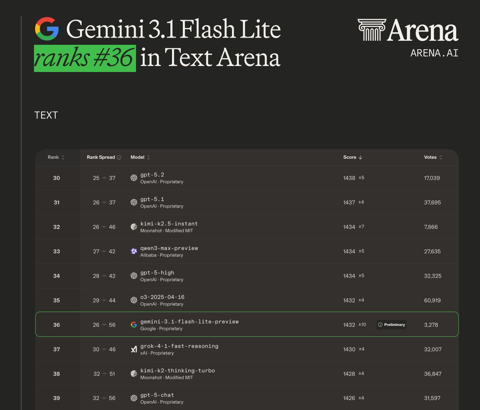Viewport: 480px width, 410px height.
Task: Open the ARENA.AI link
Action: 434,53
